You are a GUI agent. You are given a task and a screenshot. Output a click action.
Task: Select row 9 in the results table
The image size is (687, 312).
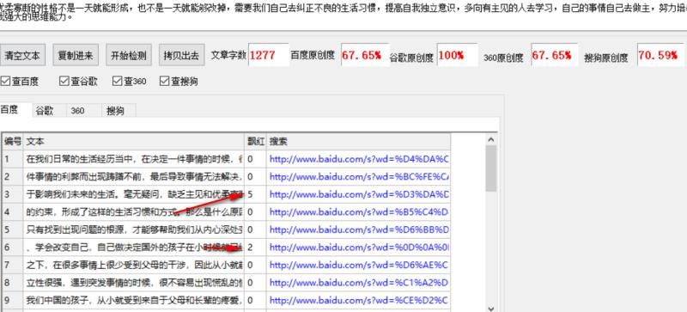coord(226,300)
